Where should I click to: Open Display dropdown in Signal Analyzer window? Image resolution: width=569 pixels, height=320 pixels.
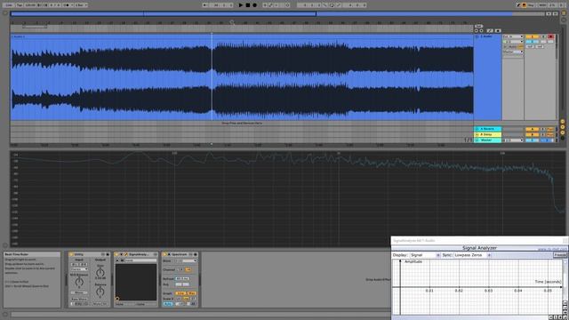[425, 255]
